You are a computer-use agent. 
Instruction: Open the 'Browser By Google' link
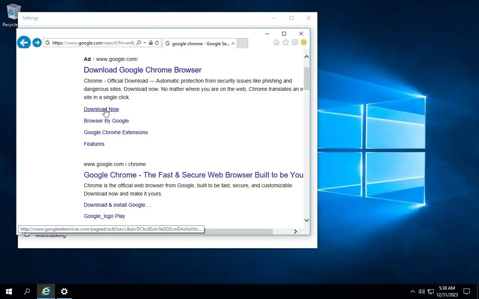pyautogui.click(x=106, y=121)
